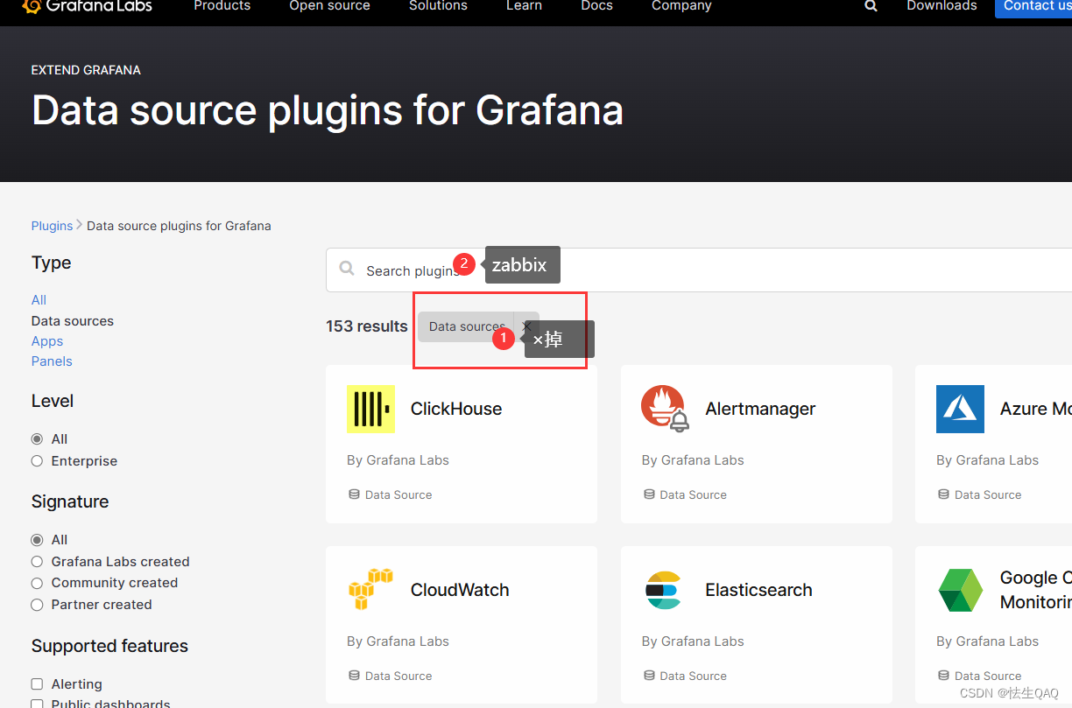Open the Alertmanager plugin title
This screenshot has width=1072, height=708.
tap(760, 409)
